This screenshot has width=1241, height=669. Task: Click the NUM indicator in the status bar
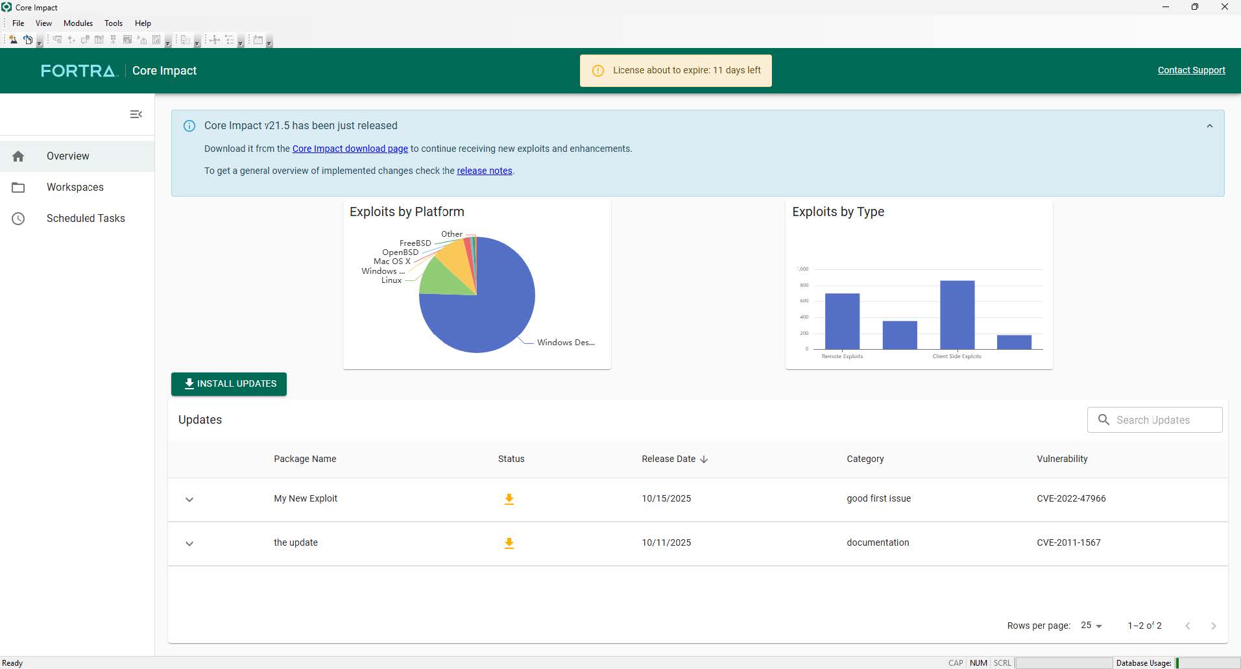(978, 663)
